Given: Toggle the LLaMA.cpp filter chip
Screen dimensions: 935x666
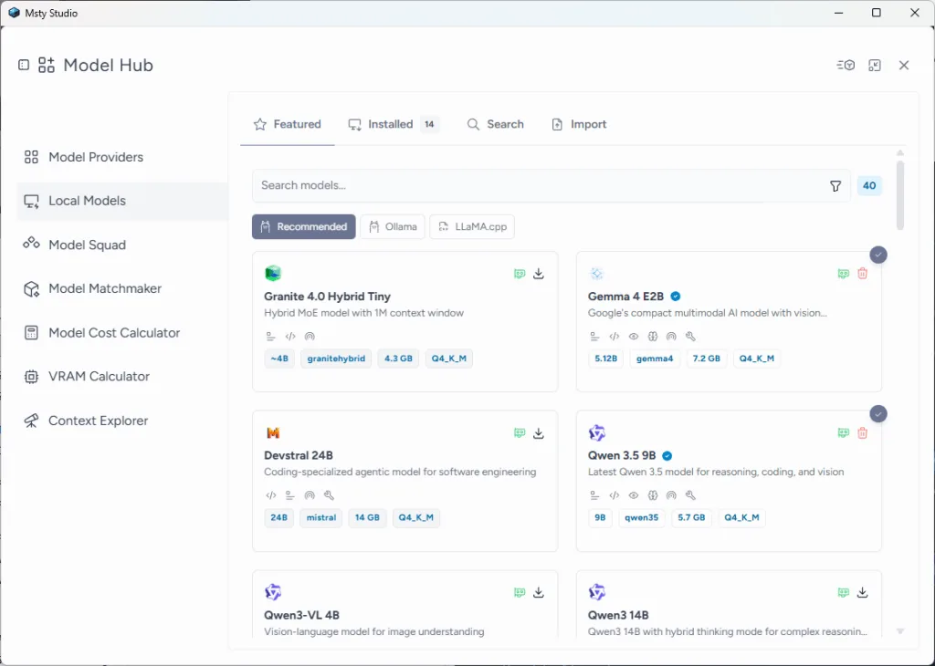Looking at the screenshot, I should (472, 226).
